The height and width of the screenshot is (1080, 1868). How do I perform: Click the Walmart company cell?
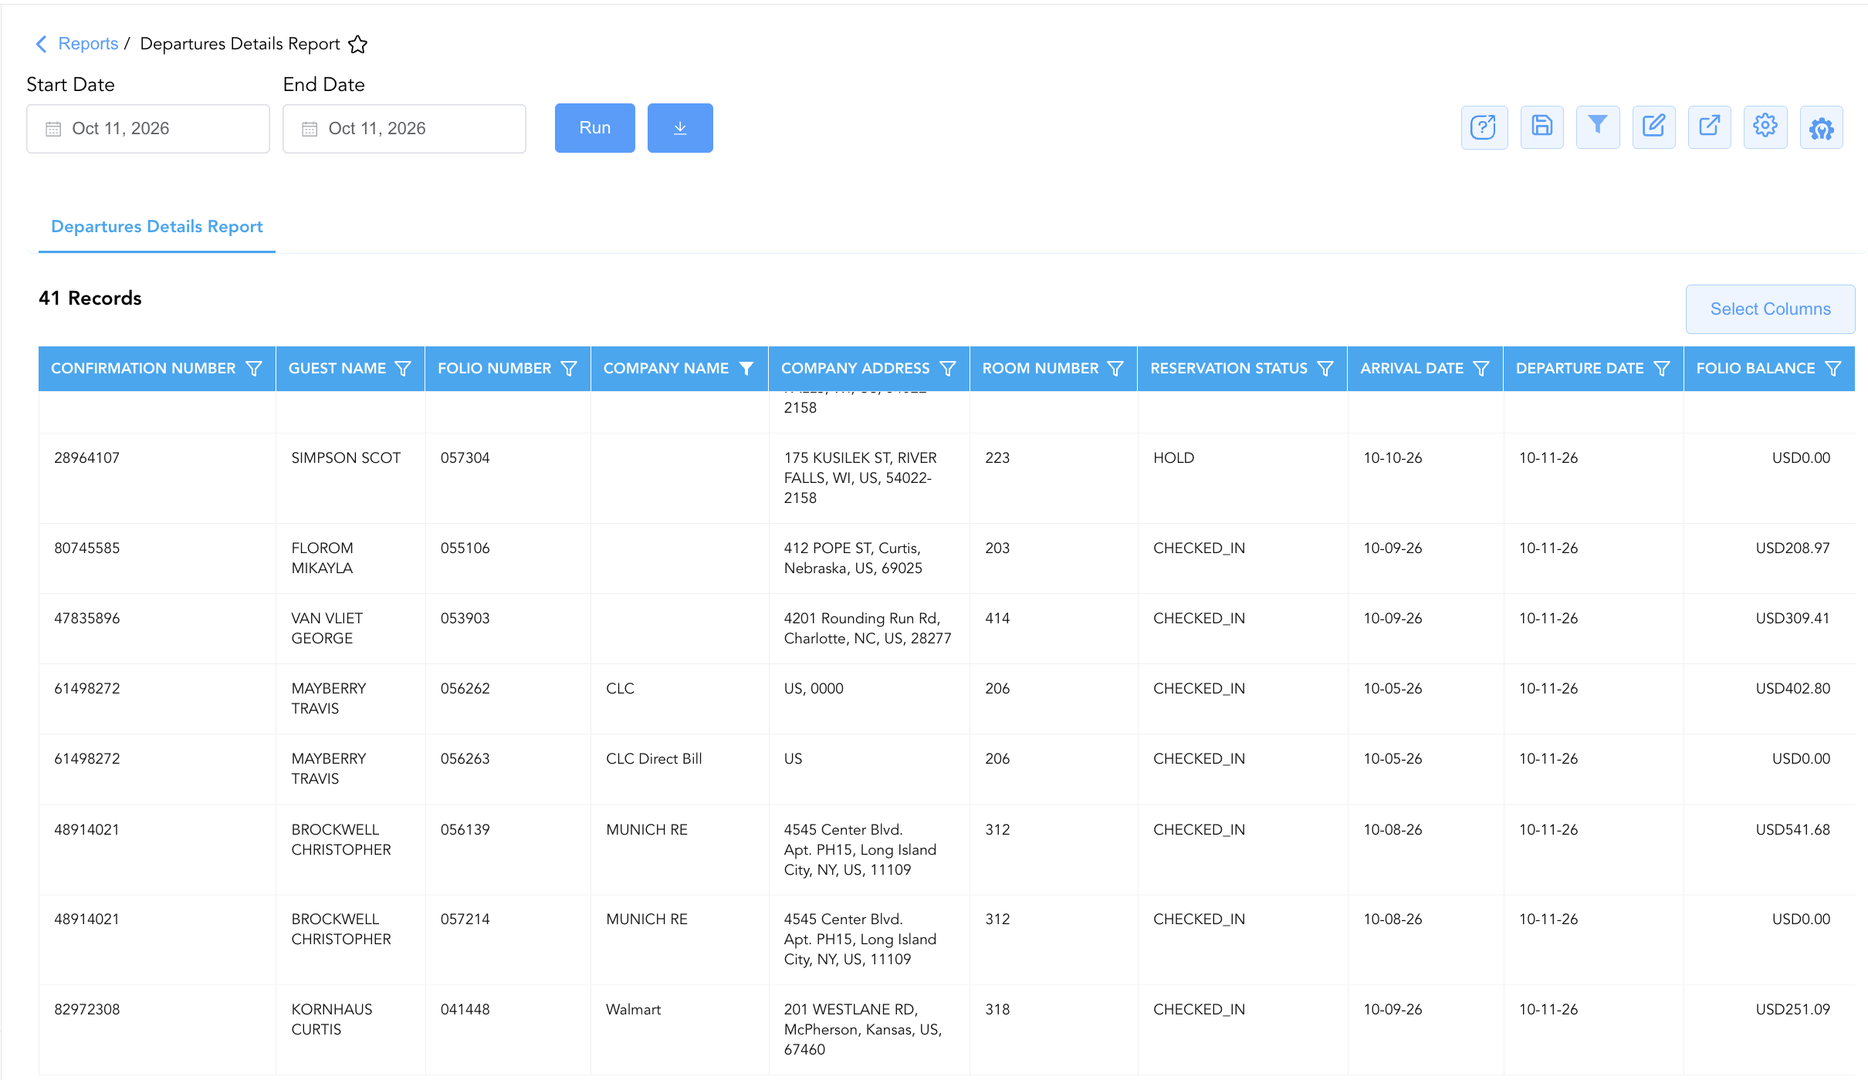point(633,1010)
